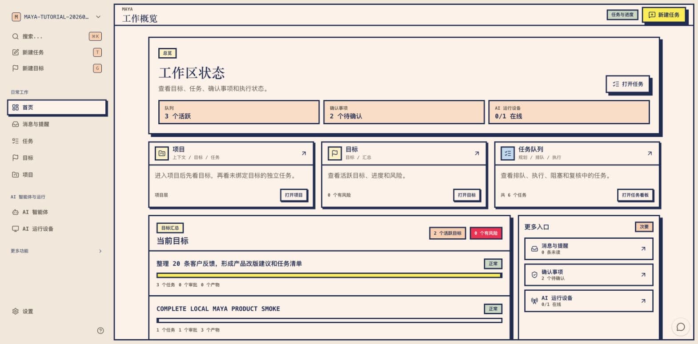
Task: Click the arrow on AI 运行设备 0/1 在线 entry
Action: point(643,301)
